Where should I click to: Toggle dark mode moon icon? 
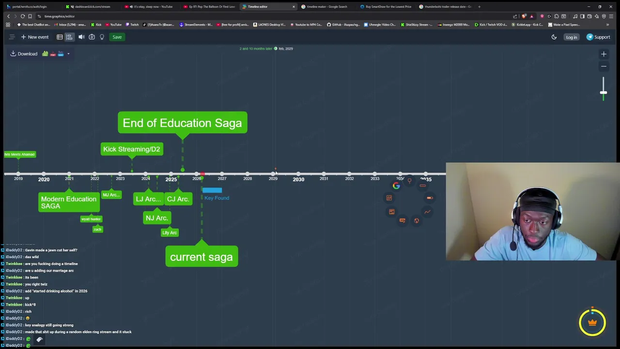554,37
